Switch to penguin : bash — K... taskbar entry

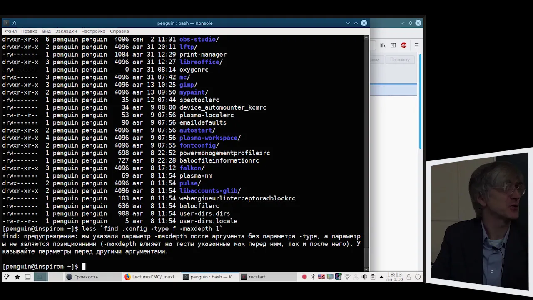click(x=210, y=277)
